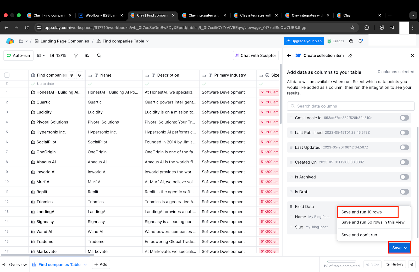Expand the folder breadcrumb chevron

coord(26,41)
